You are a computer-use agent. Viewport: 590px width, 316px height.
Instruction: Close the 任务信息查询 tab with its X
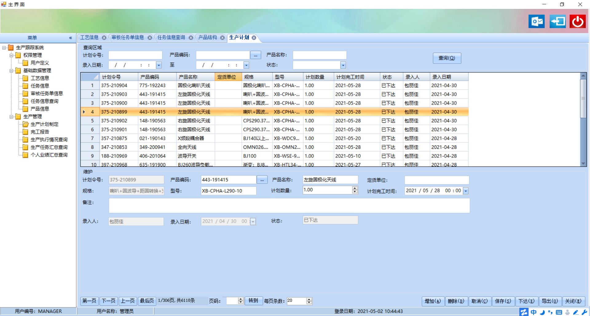coord(191,37)
